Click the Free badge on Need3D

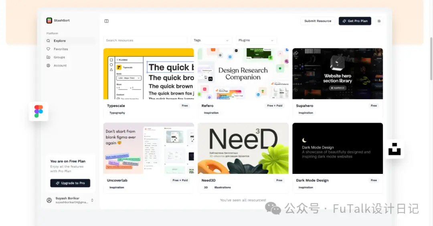point(279,180)
